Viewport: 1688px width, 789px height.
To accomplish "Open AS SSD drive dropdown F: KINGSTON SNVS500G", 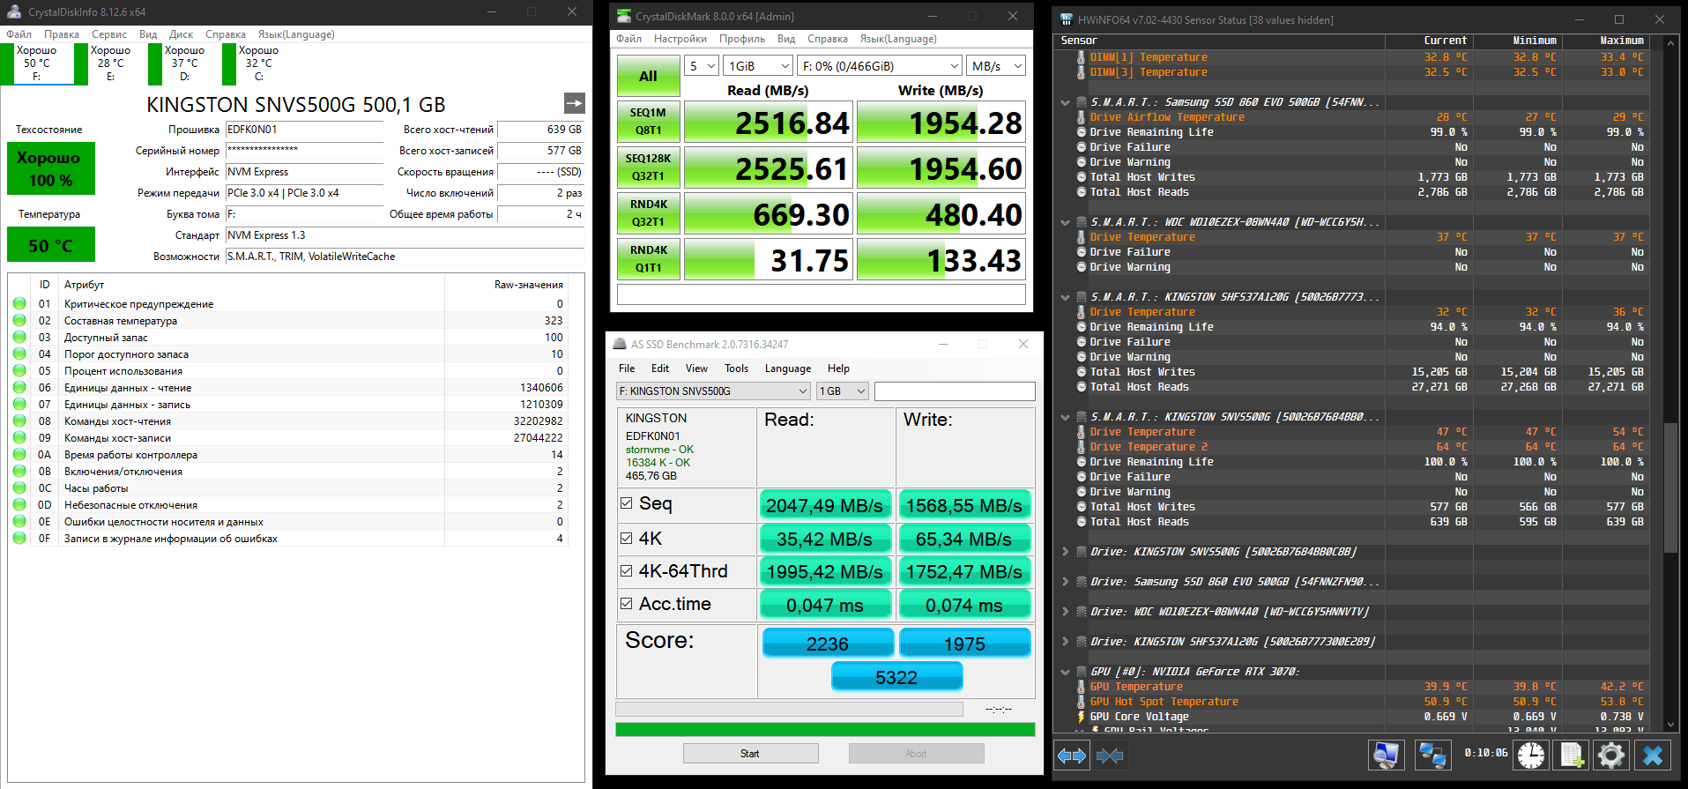I will [713, 391].
